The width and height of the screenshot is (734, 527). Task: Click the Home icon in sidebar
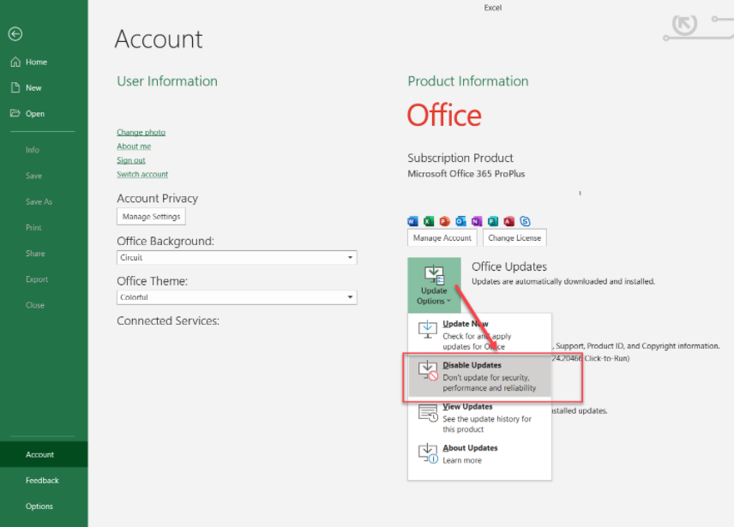coord(15,62)
